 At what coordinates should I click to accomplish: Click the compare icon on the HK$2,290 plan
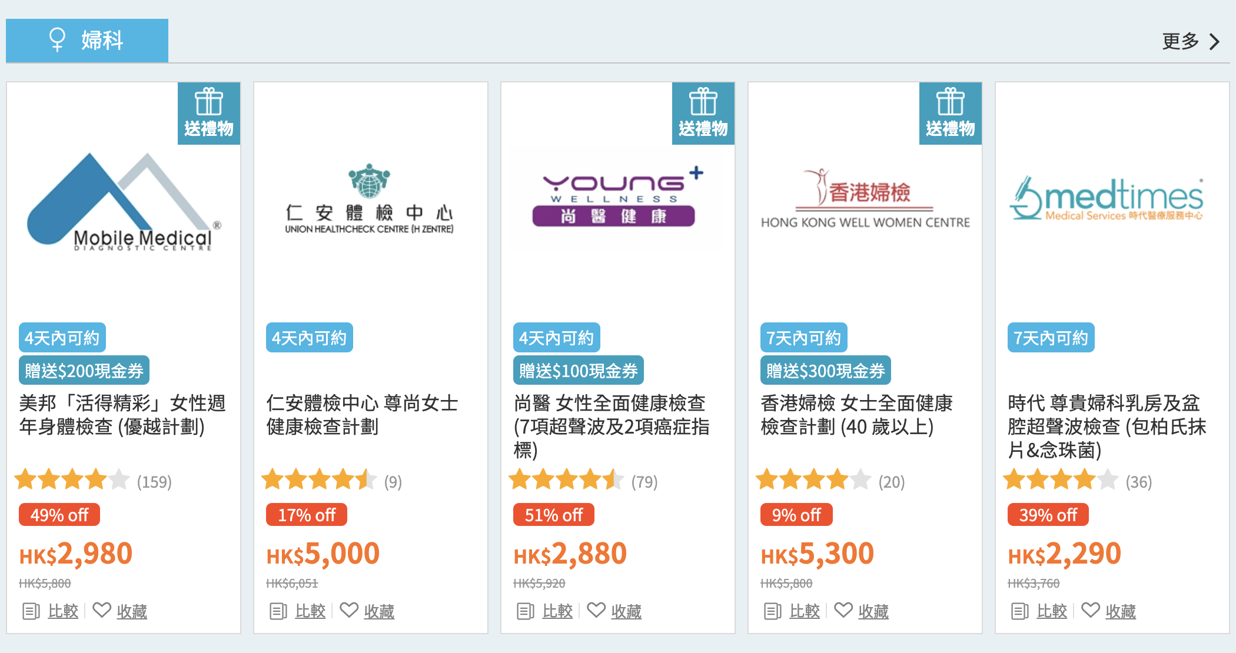coord(1019,611)
